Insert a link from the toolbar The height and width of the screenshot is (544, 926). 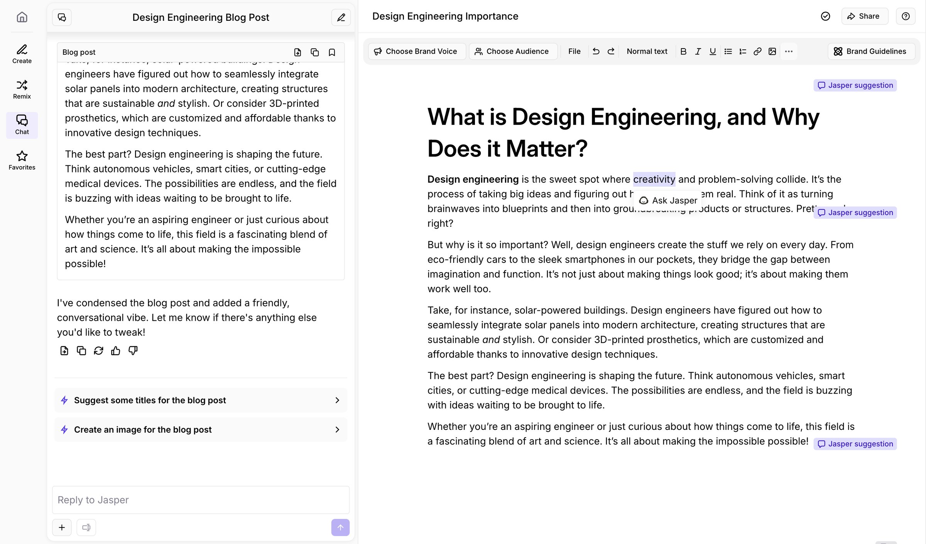click(x=757, y=51)
